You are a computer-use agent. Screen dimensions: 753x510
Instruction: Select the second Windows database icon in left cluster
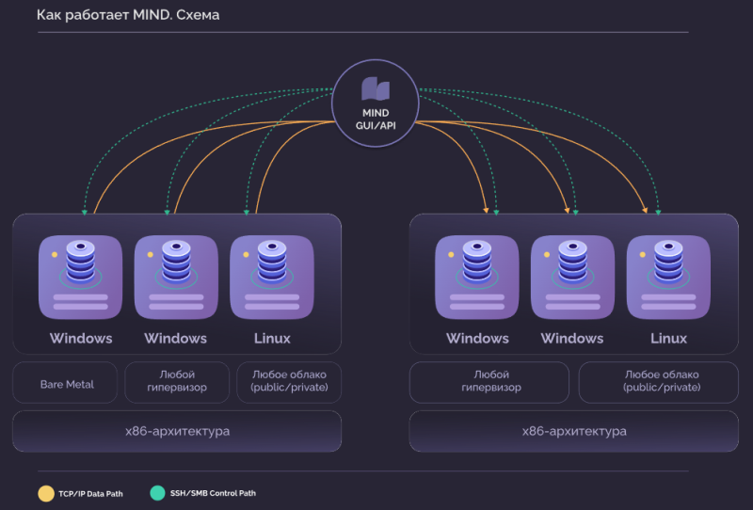click(x=176, y=266)
